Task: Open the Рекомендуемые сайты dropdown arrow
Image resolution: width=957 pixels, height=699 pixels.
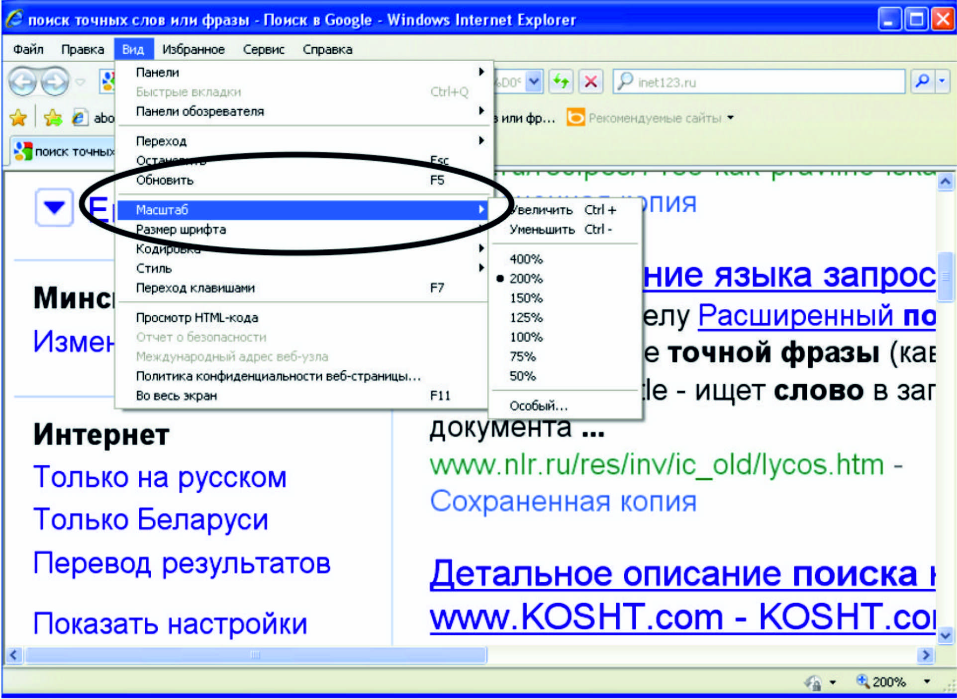Action: coord(731,118)
